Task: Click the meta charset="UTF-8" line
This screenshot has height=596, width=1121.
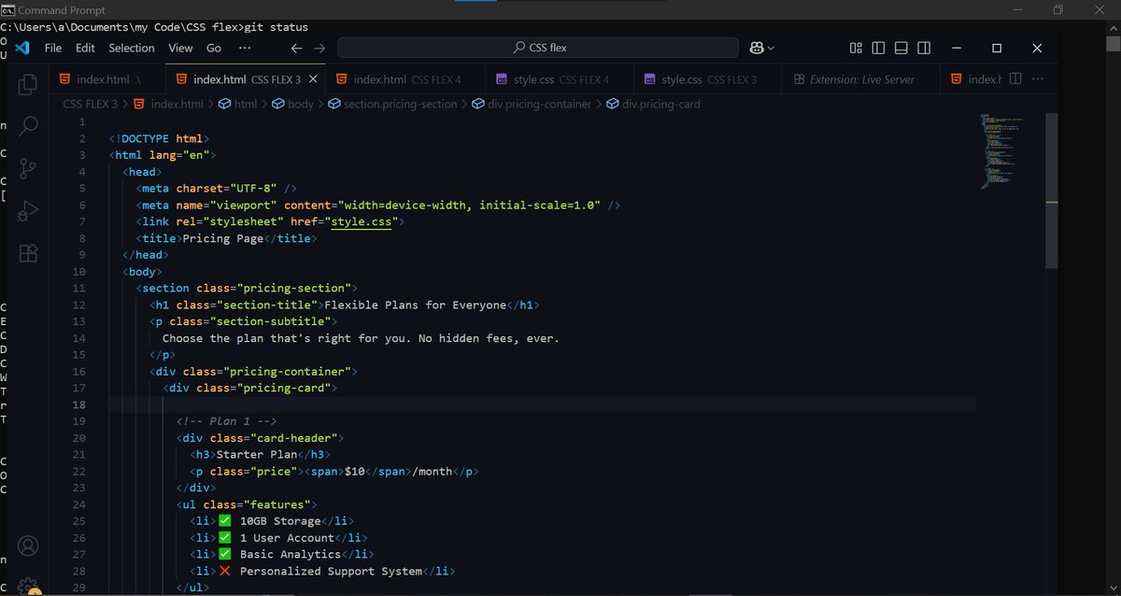Action: click(217, 188)
